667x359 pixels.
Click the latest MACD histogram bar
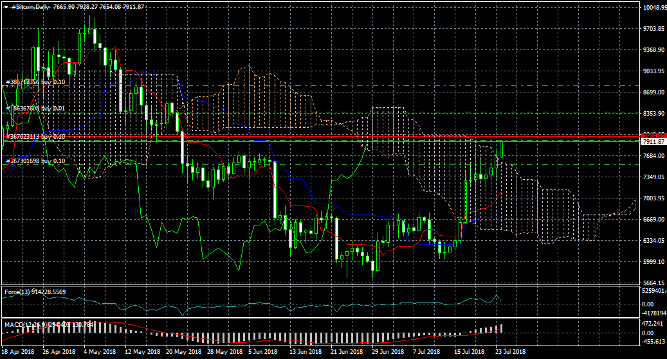500,328
